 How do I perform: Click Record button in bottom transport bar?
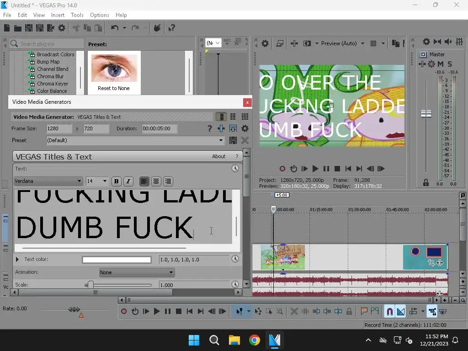pyautogui.click(x=124, y=312)
